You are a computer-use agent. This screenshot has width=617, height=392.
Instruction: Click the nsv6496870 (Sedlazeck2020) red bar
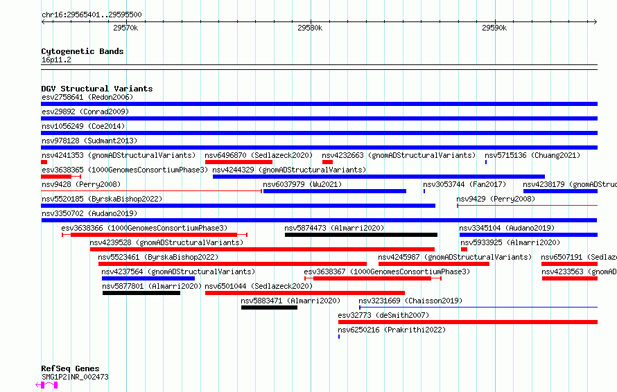239,162
